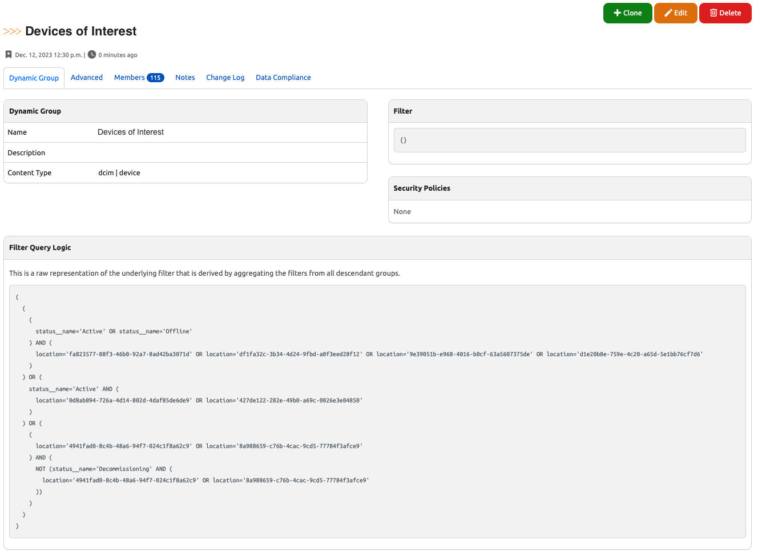This screenshot has width=758, height=552.
Task: Open the Notes tab
Action: coord(185,78)
